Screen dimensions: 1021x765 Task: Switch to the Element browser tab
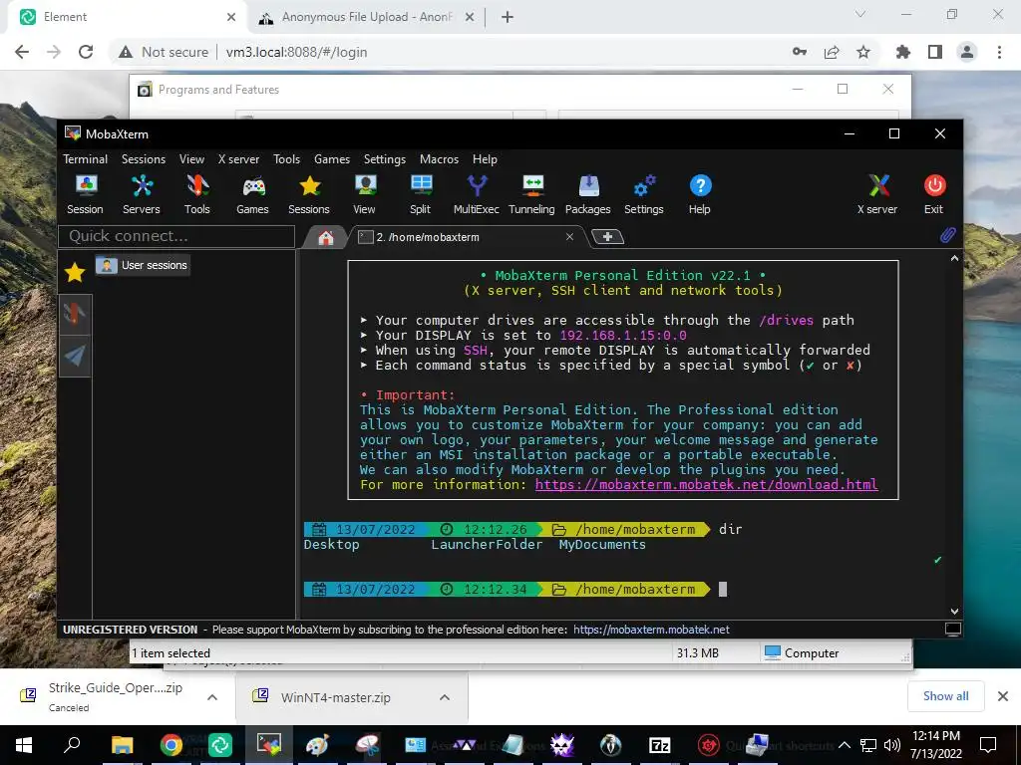tap(127, 17)
